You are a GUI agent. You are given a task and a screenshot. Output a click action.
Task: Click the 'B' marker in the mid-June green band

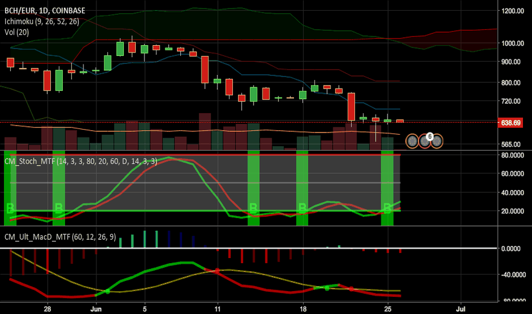253,207
